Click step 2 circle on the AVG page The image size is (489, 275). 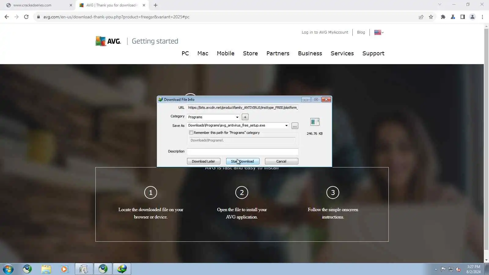242,193
